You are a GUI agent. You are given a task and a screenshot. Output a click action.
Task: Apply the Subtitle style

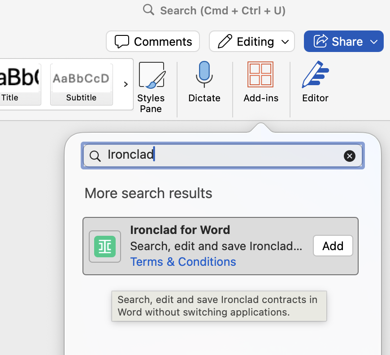coord(81,84)
